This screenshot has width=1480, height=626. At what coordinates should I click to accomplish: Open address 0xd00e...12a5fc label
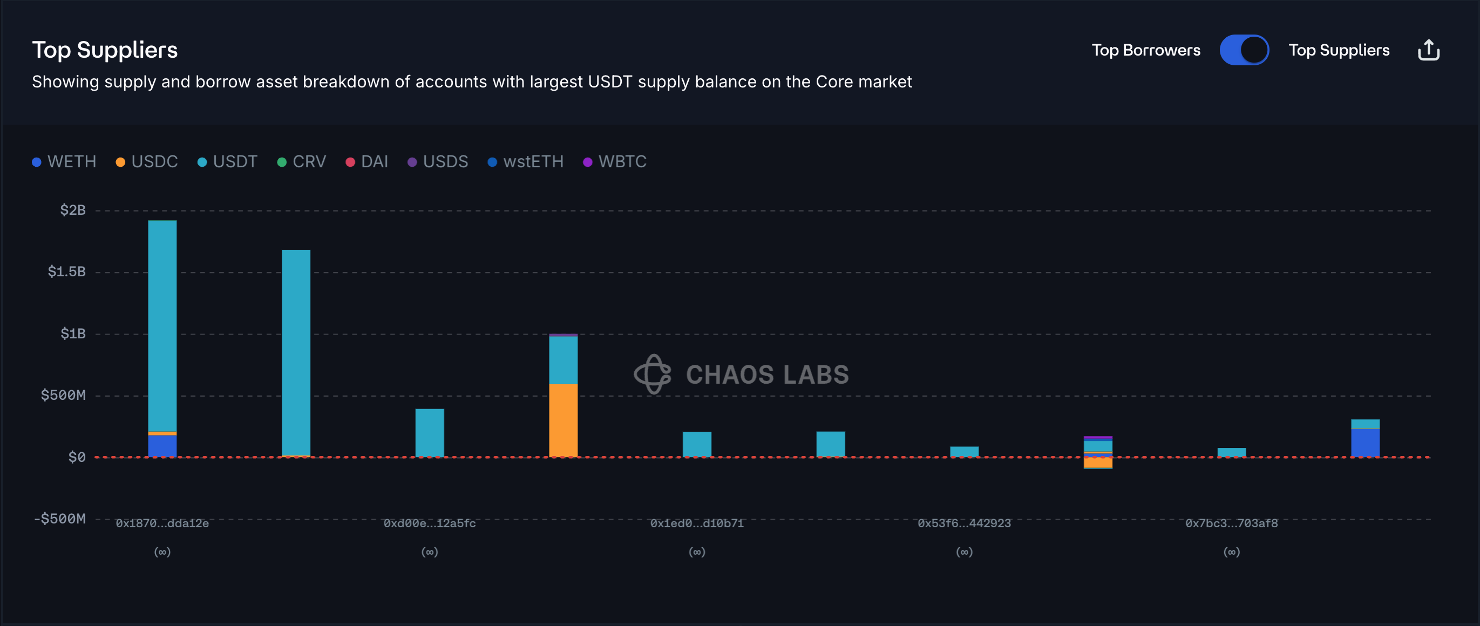[x=429, y=523]
